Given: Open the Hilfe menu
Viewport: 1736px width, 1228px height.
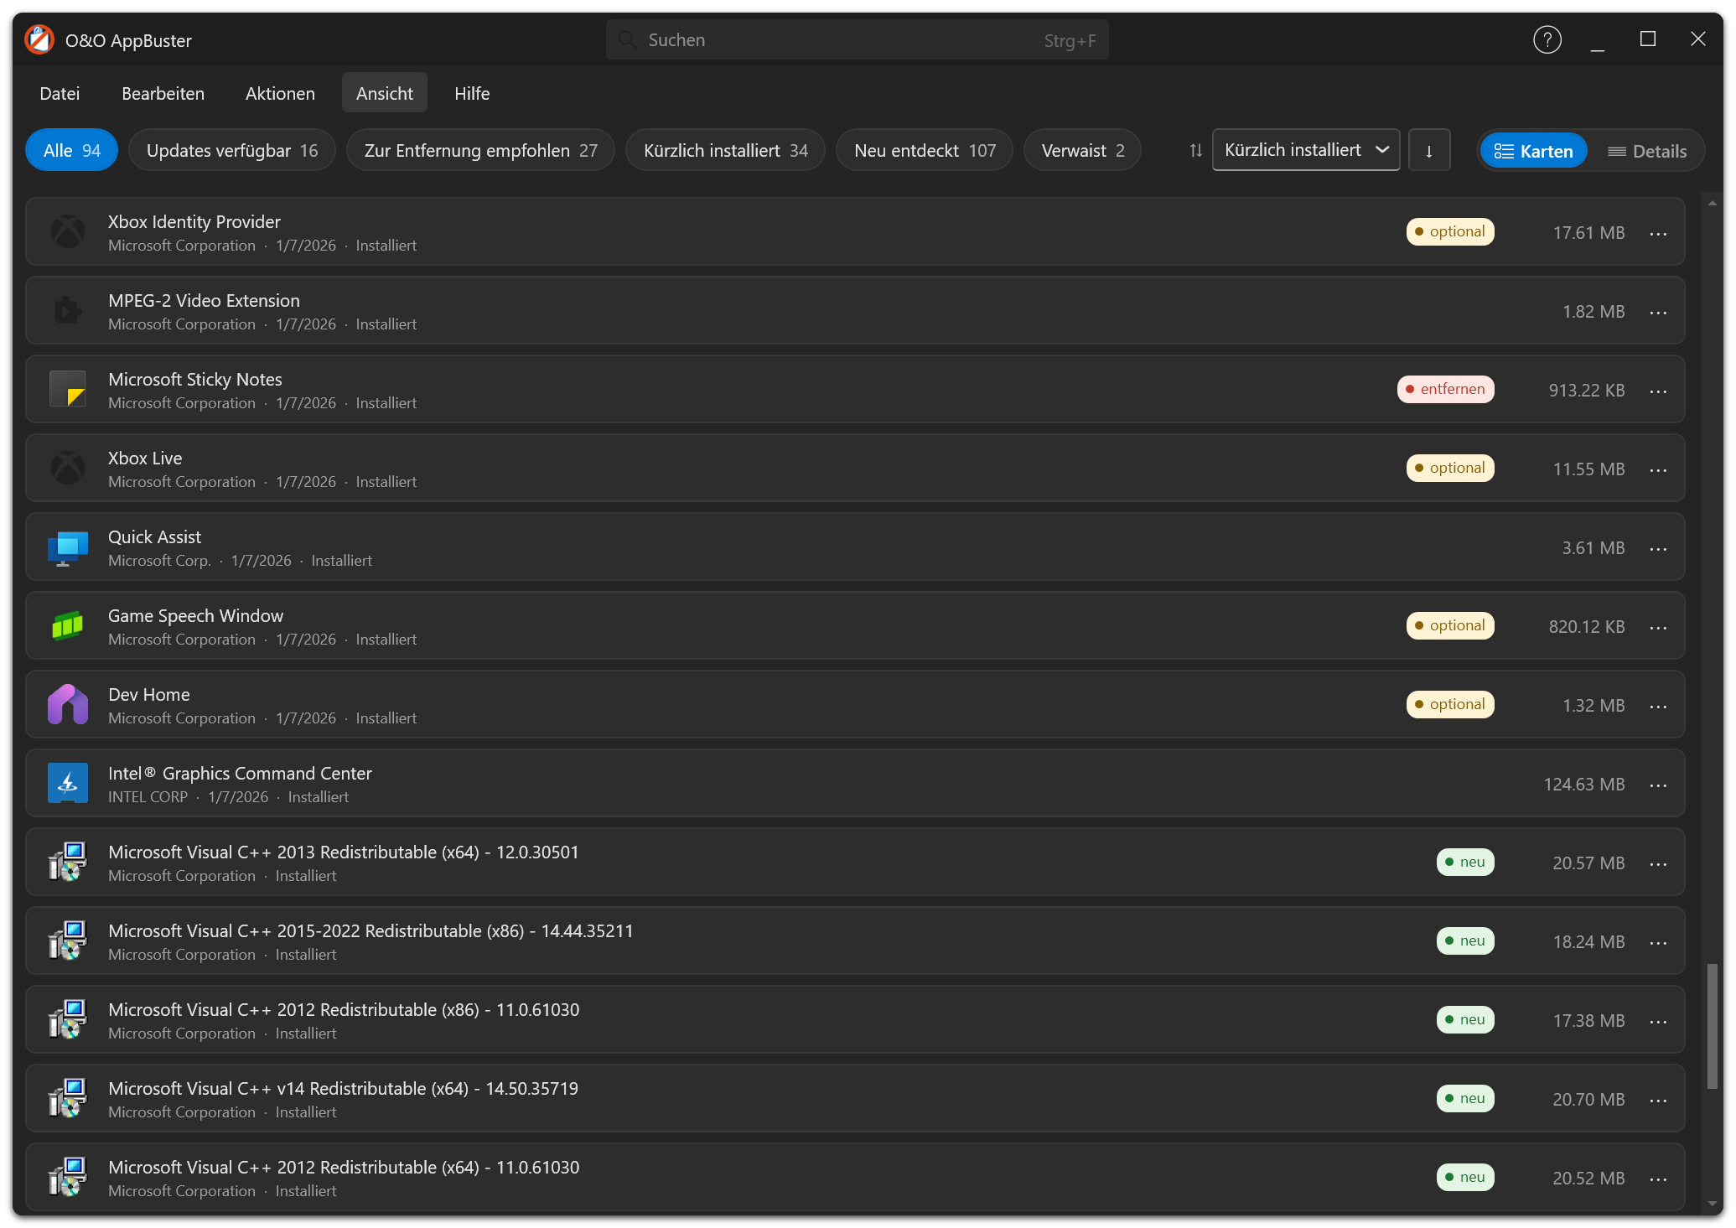Looking at the screenshot, I should tap(472, 93).
